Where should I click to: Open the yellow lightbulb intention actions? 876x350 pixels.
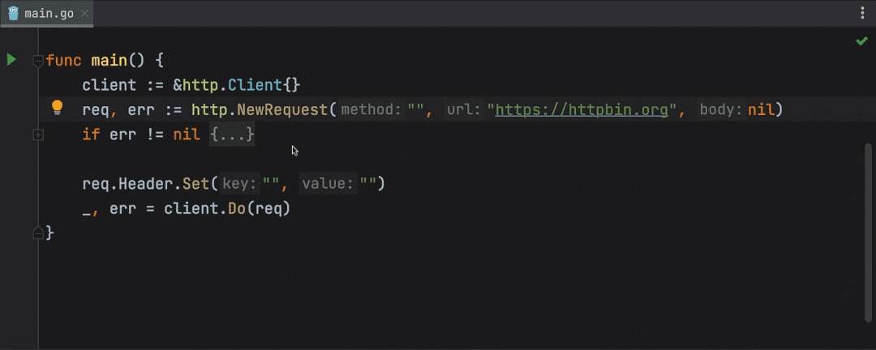57,108
